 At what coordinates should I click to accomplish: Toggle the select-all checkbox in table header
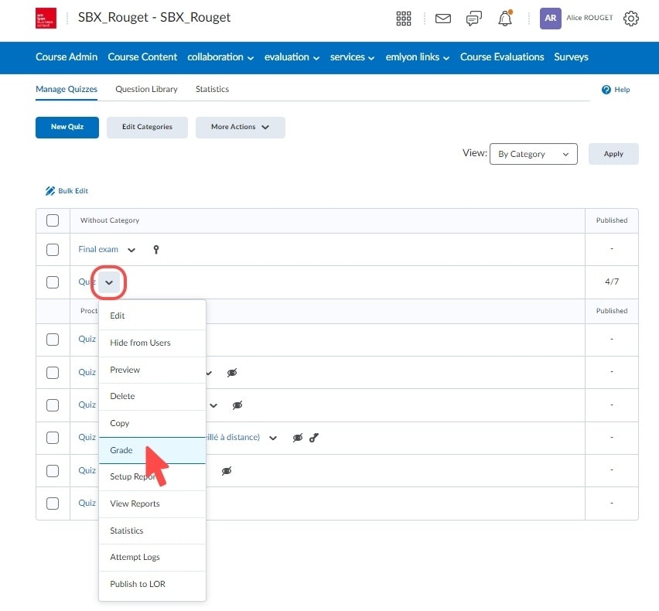53,220
